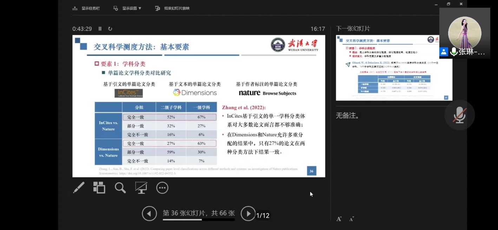Screen dimensions: 498x230
Task: Decrease the notes font size
Action: point(352,219)
